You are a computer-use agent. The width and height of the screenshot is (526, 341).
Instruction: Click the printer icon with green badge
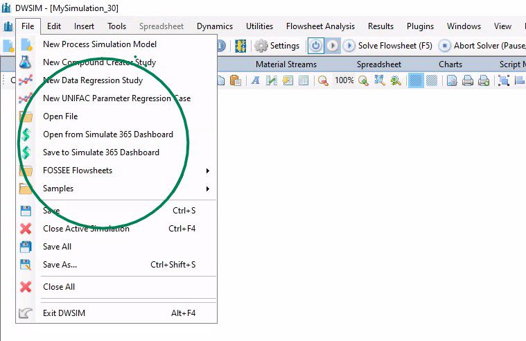tap(484, 80)
